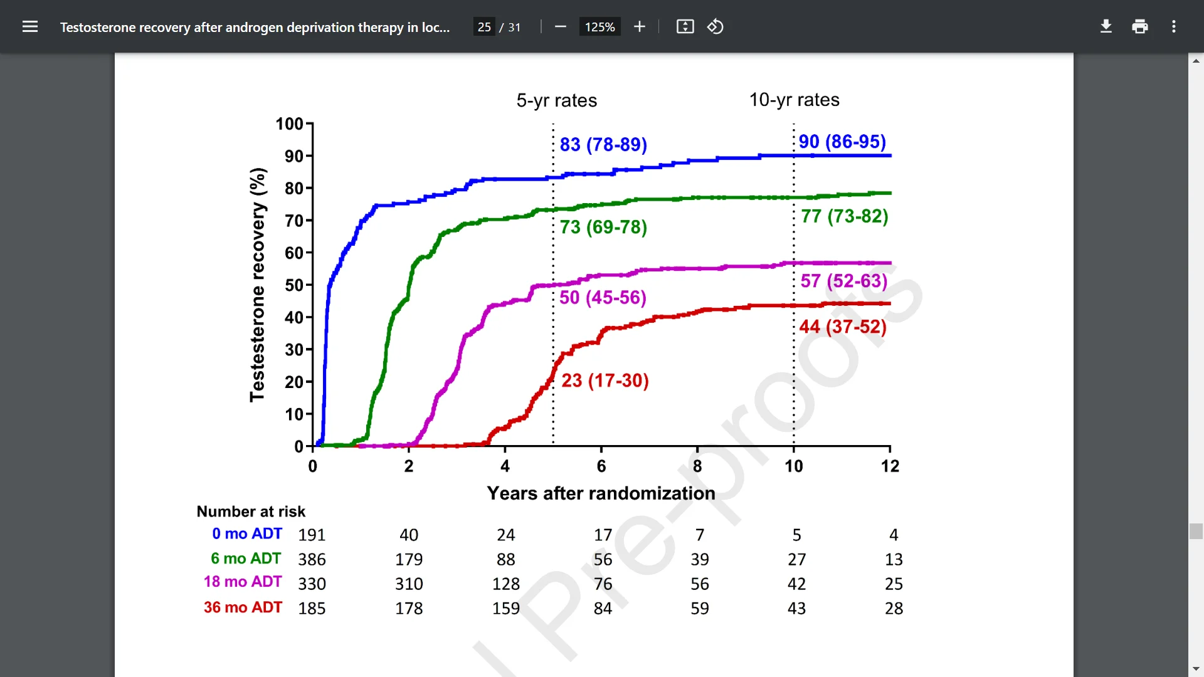The width and height of the screenshot is (1204, 677).
Task: Print the document
Action: click(x=1140, y=26)
